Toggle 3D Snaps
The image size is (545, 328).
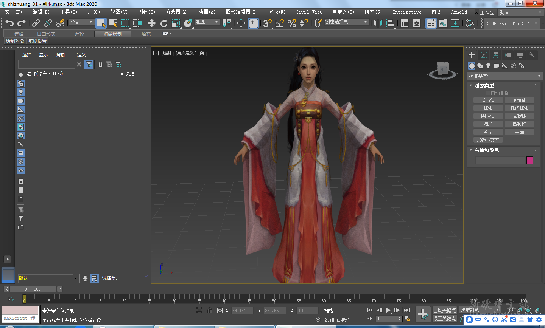(268, 23)
